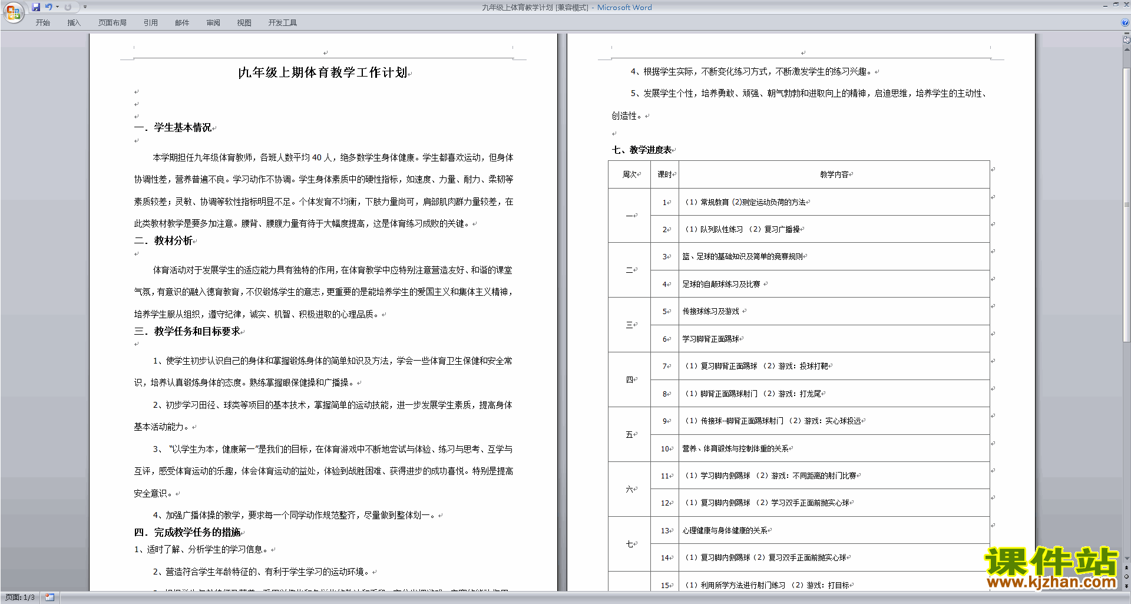Click the week cell 七 in the table
This screenshot has width=1131, height=604.
pos(629,544)
